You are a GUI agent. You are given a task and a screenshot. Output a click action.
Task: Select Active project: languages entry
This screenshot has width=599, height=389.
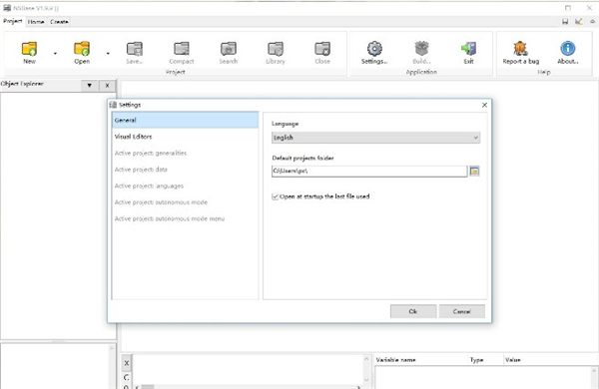[186, 186]
